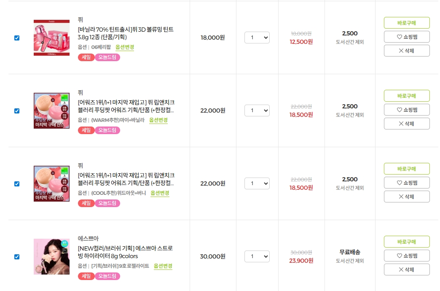The image size is (440, 291).
Task: Delete the 에스쁘아 하이라이터 item
Action: pyautogui.click(x=407, y=269)
